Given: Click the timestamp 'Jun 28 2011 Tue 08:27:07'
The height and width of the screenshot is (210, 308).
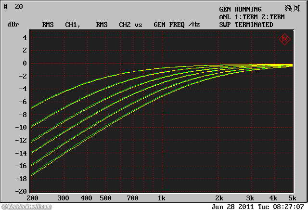Looking at the screenshot, I should 258,207.
